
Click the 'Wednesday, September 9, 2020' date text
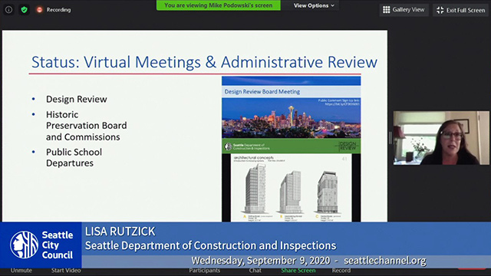tap(261, 261)
